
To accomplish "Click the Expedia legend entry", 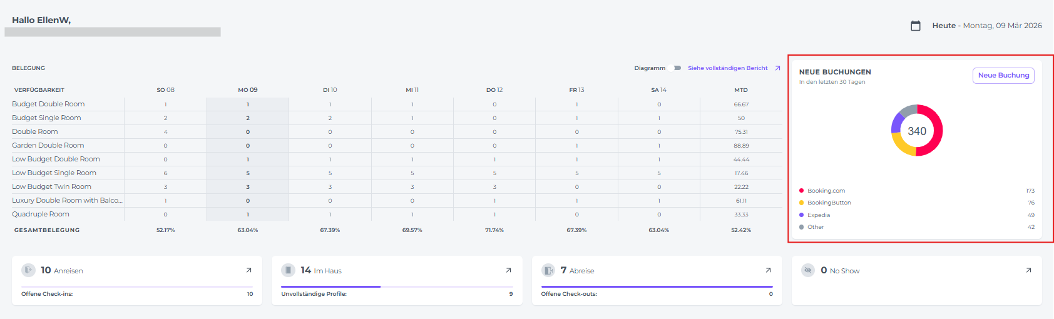I will coord(818,215).
